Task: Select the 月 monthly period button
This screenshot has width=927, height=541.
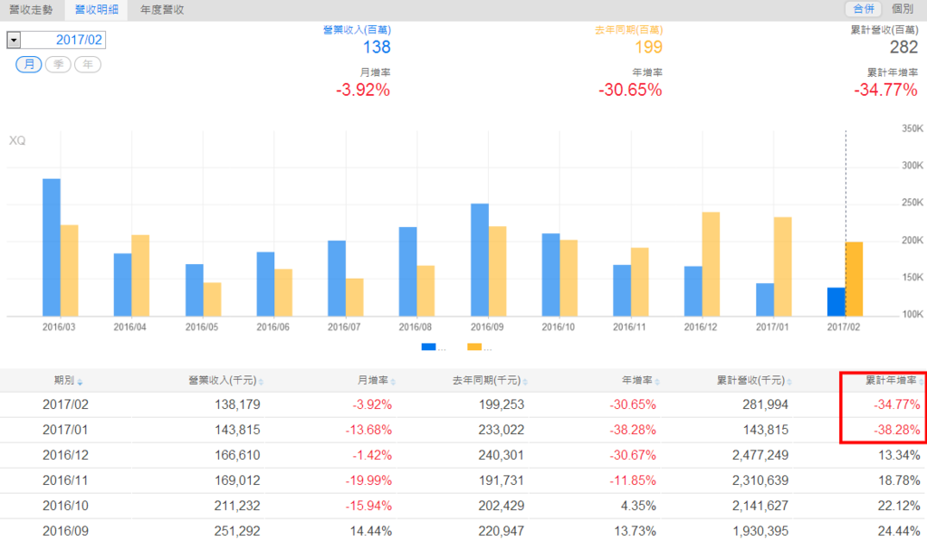Action: click(28, 64)
